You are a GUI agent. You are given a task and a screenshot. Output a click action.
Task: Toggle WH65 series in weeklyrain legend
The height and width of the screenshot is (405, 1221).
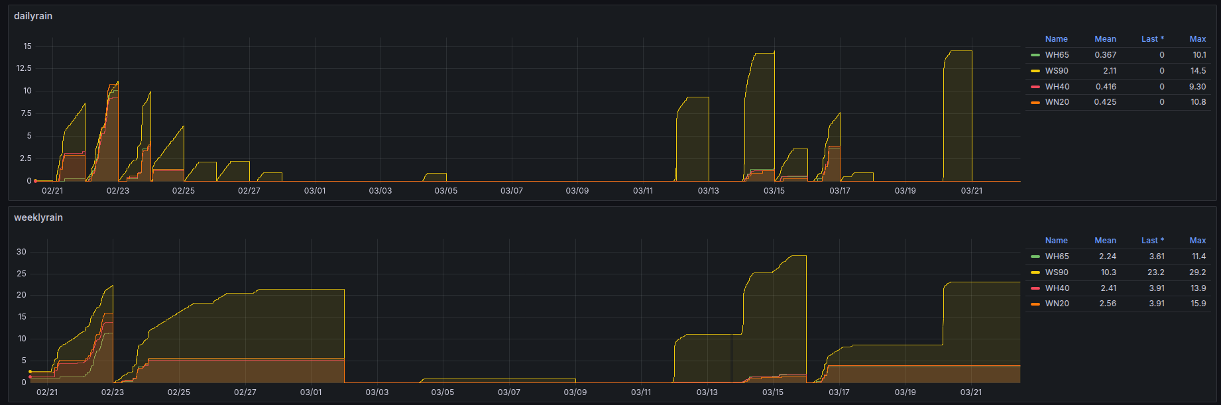(x=1057, y=257)
